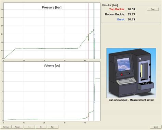Click the red button on the machine image
162x130 pixels.
[x=122, y=75]
